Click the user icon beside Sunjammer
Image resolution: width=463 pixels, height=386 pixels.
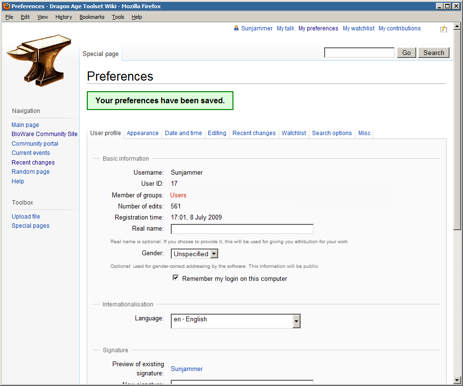[236, 28]
